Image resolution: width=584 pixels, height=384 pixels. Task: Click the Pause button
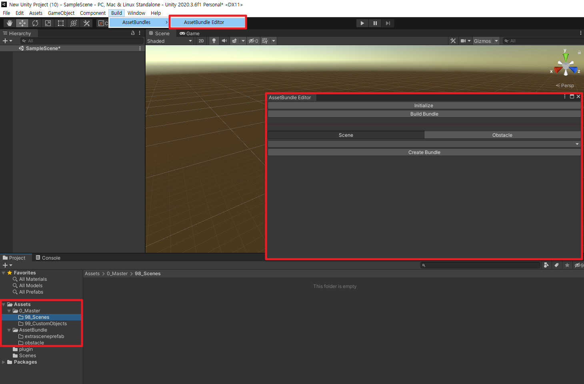tap(375, 23)
